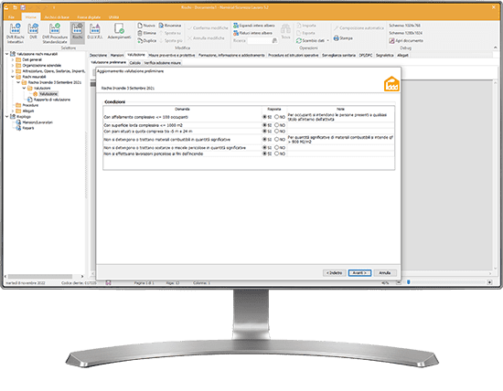
Task: Switch to the Calcolo sub-tab
Action: point(135,63)
